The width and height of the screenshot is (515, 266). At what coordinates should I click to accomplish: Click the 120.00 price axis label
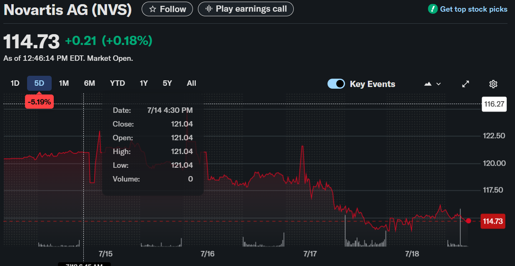tap(494, 163)
